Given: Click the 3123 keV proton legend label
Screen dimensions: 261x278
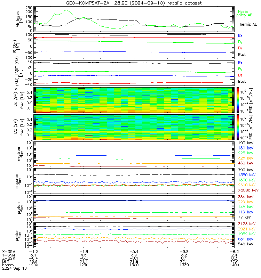Looking at the screenshot, I should click(247, 224).
